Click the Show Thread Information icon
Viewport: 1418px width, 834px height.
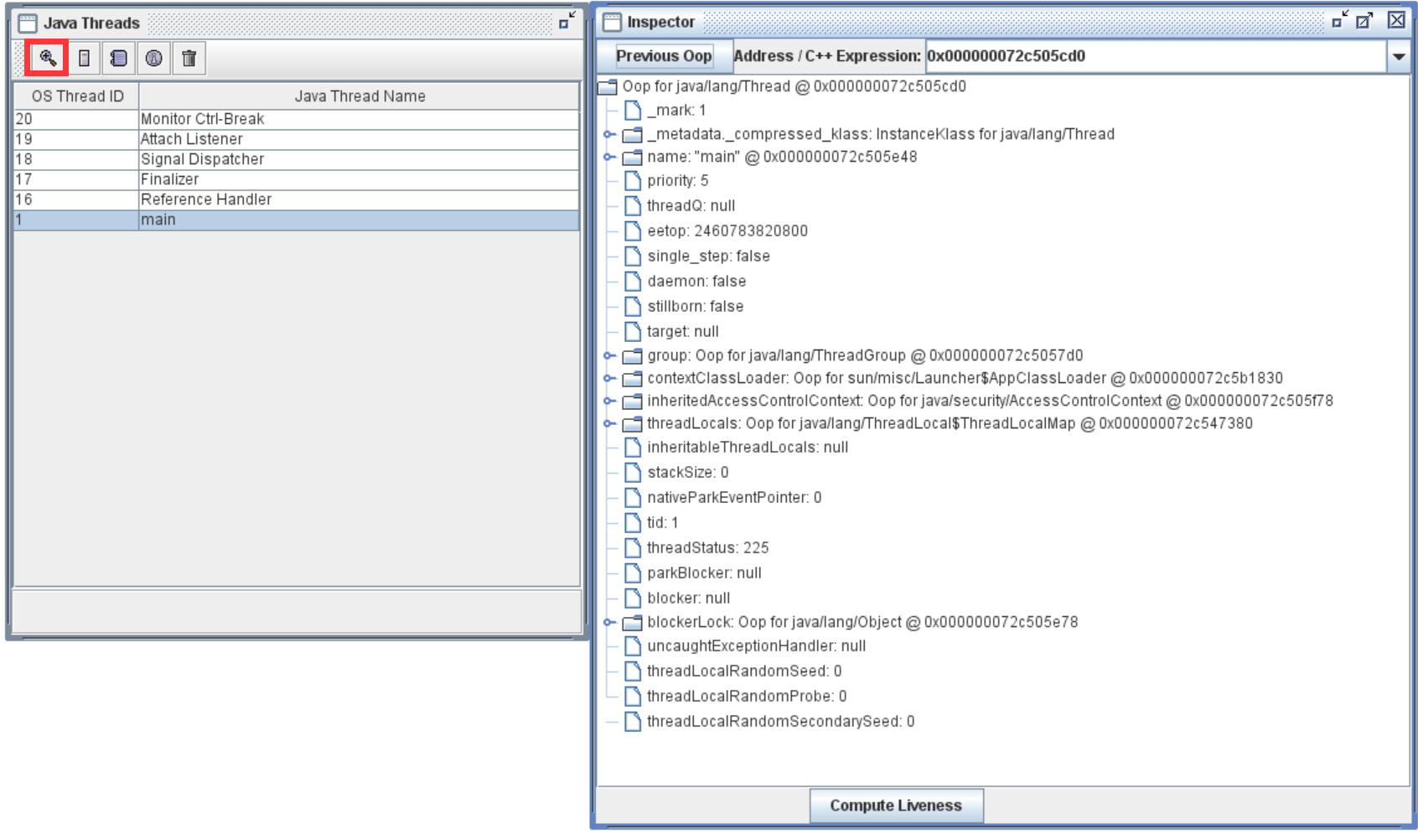pos(153,58)
